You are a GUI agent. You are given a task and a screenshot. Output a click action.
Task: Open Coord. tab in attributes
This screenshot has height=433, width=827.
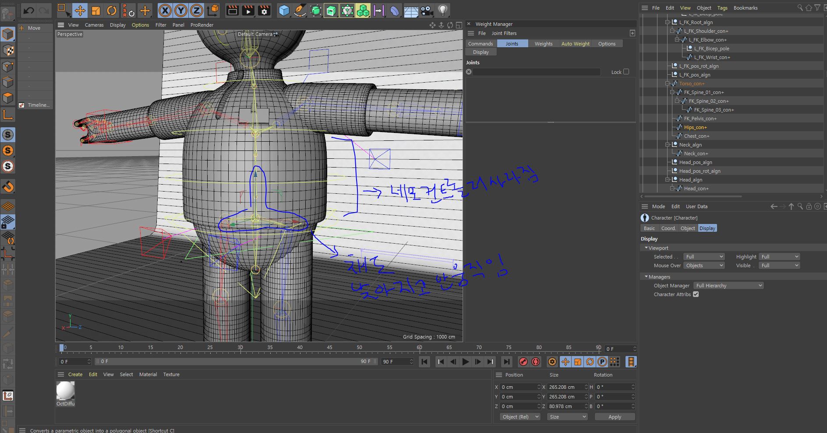tap(668, 228)
